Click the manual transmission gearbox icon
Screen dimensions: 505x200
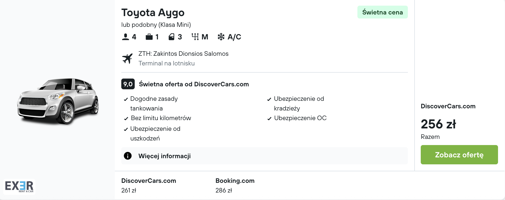coord(195,37)
